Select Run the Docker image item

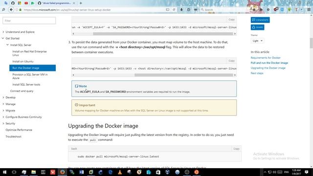tap(33, 68)
